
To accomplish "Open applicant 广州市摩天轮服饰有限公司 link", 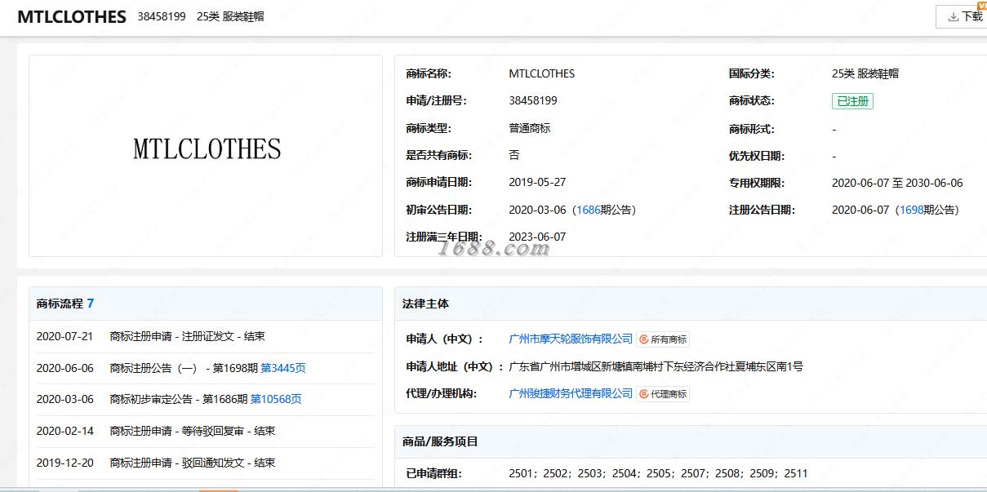I will click(571, 339).
